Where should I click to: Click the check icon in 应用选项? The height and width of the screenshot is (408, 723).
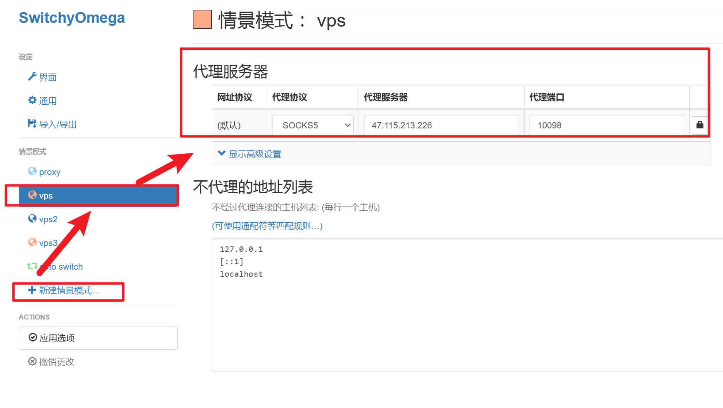32,337
